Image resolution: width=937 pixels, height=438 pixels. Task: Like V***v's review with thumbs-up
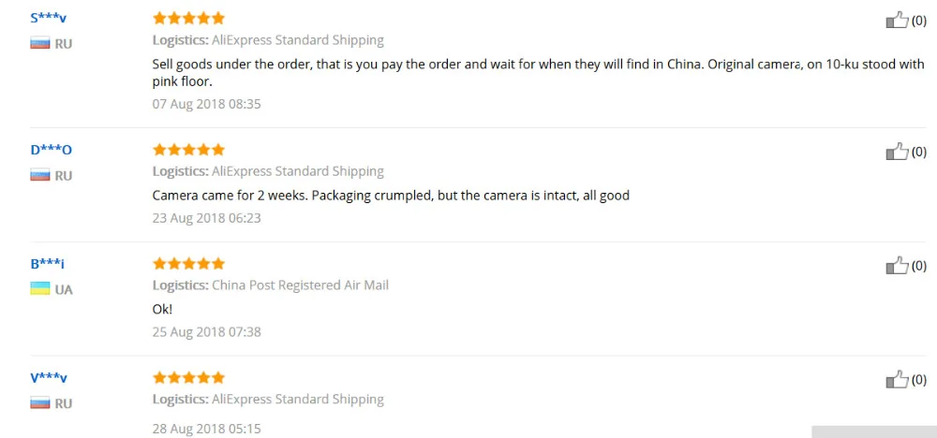(x=897, y=380)
